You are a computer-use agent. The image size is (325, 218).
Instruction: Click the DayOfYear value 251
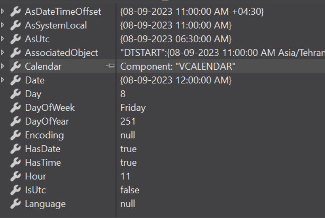tap(128, 121)
